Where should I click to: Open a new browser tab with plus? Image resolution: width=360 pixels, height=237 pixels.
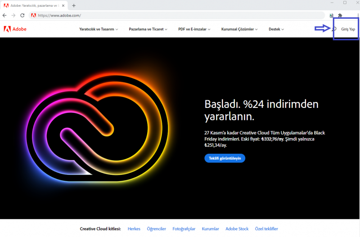click(x=74, y=5)
